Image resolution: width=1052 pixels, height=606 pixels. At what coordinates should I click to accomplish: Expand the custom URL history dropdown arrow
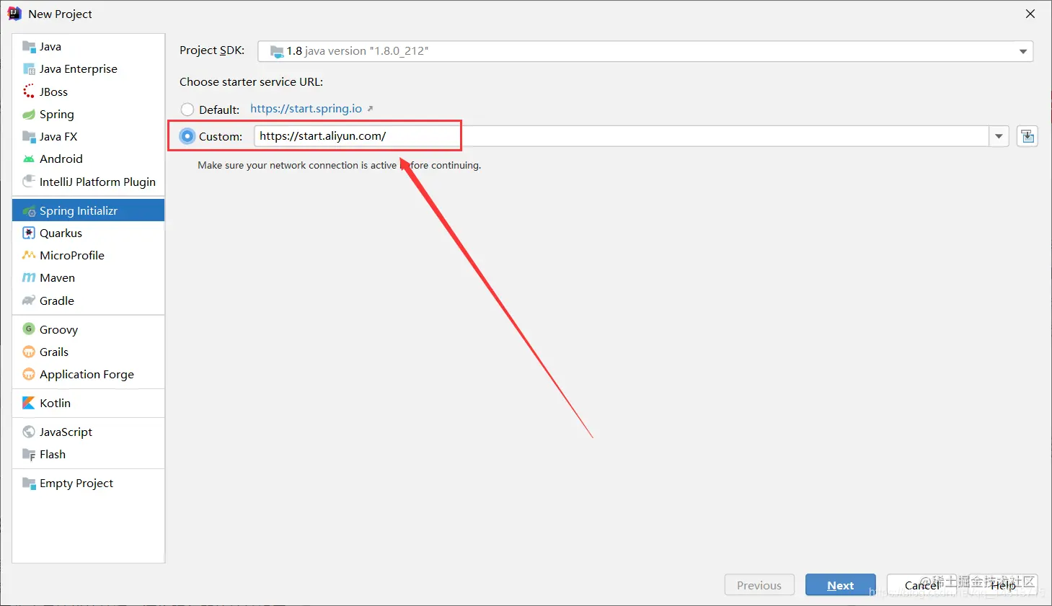999,136
